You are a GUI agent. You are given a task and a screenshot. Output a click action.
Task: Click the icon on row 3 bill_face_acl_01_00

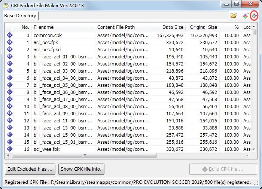(10, 57)
